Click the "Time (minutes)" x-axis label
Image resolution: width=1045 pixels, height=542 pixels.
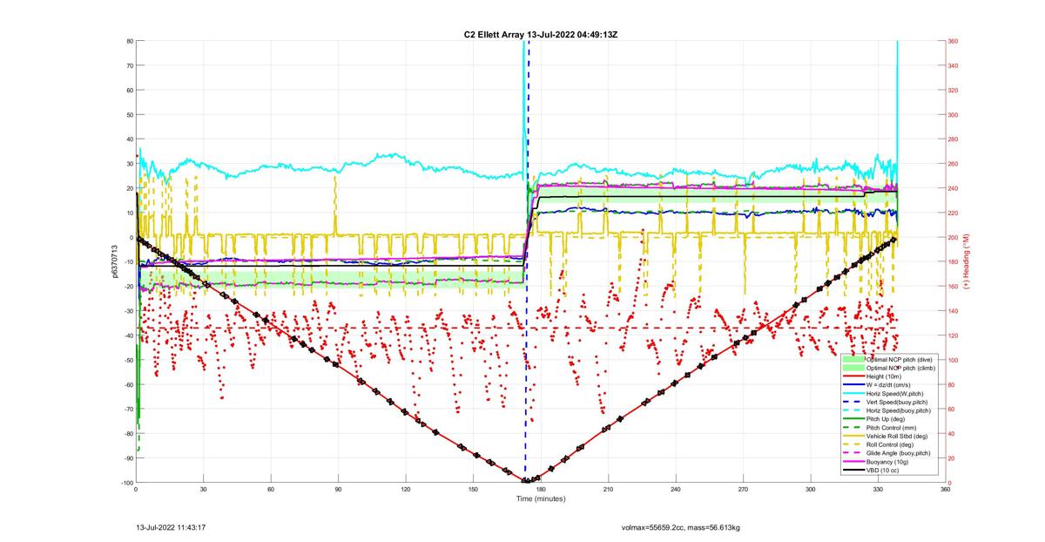point(541,498)
